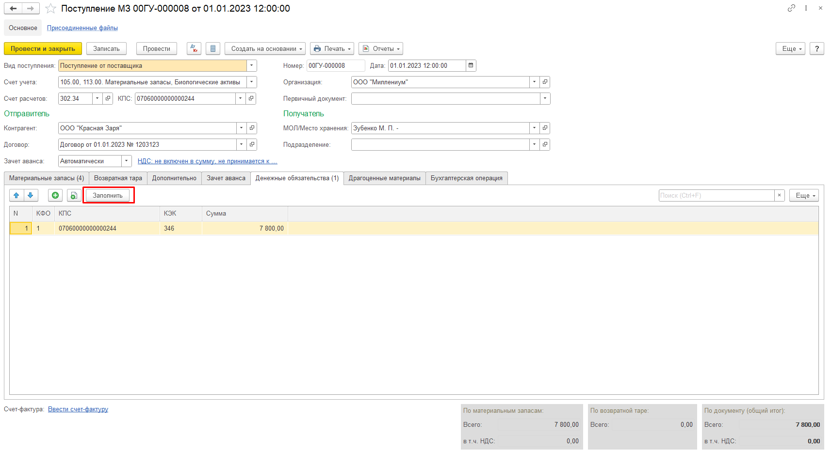832x452 pixels.
Task: Copy the selected row icon
Action: [x=74, y=195]
